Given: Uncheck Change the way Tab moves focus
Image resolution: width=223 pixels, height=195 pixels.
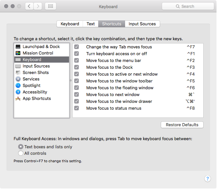Looking at the screenshot, I should 76,47.
